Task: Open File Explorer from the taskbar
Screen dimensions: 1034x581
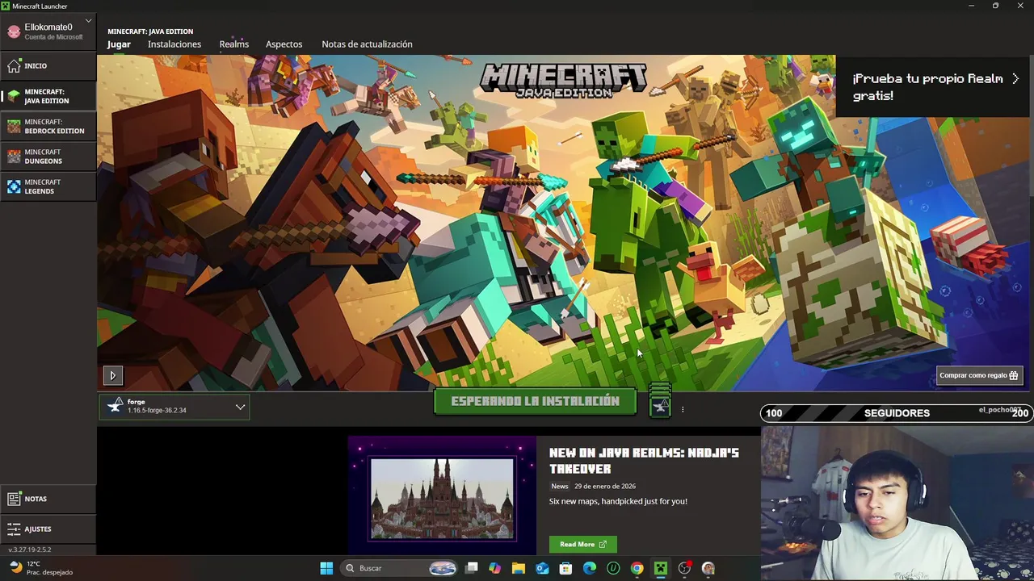Action: [x=519, y=568]
